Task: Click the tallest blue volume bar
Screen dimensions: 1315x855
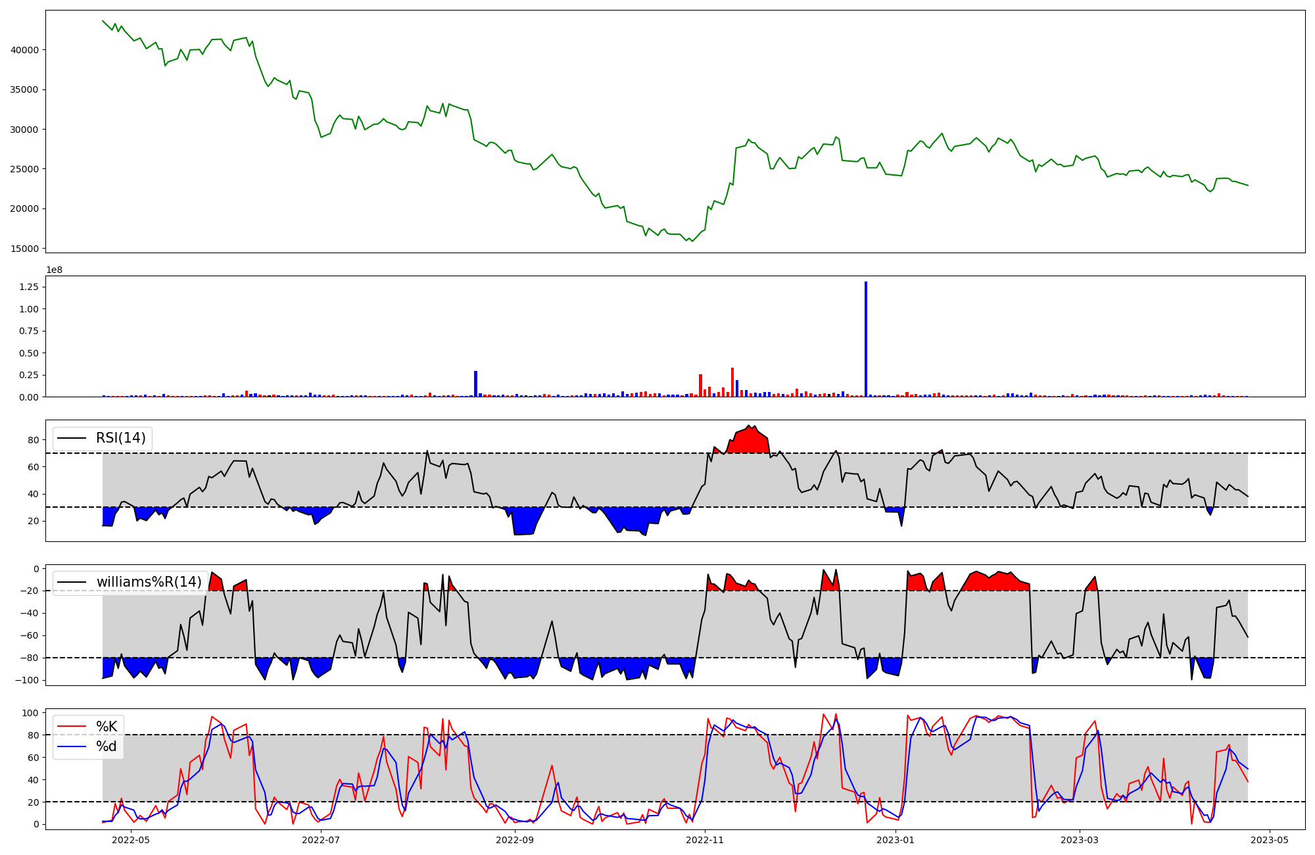Action: (866, 339)
